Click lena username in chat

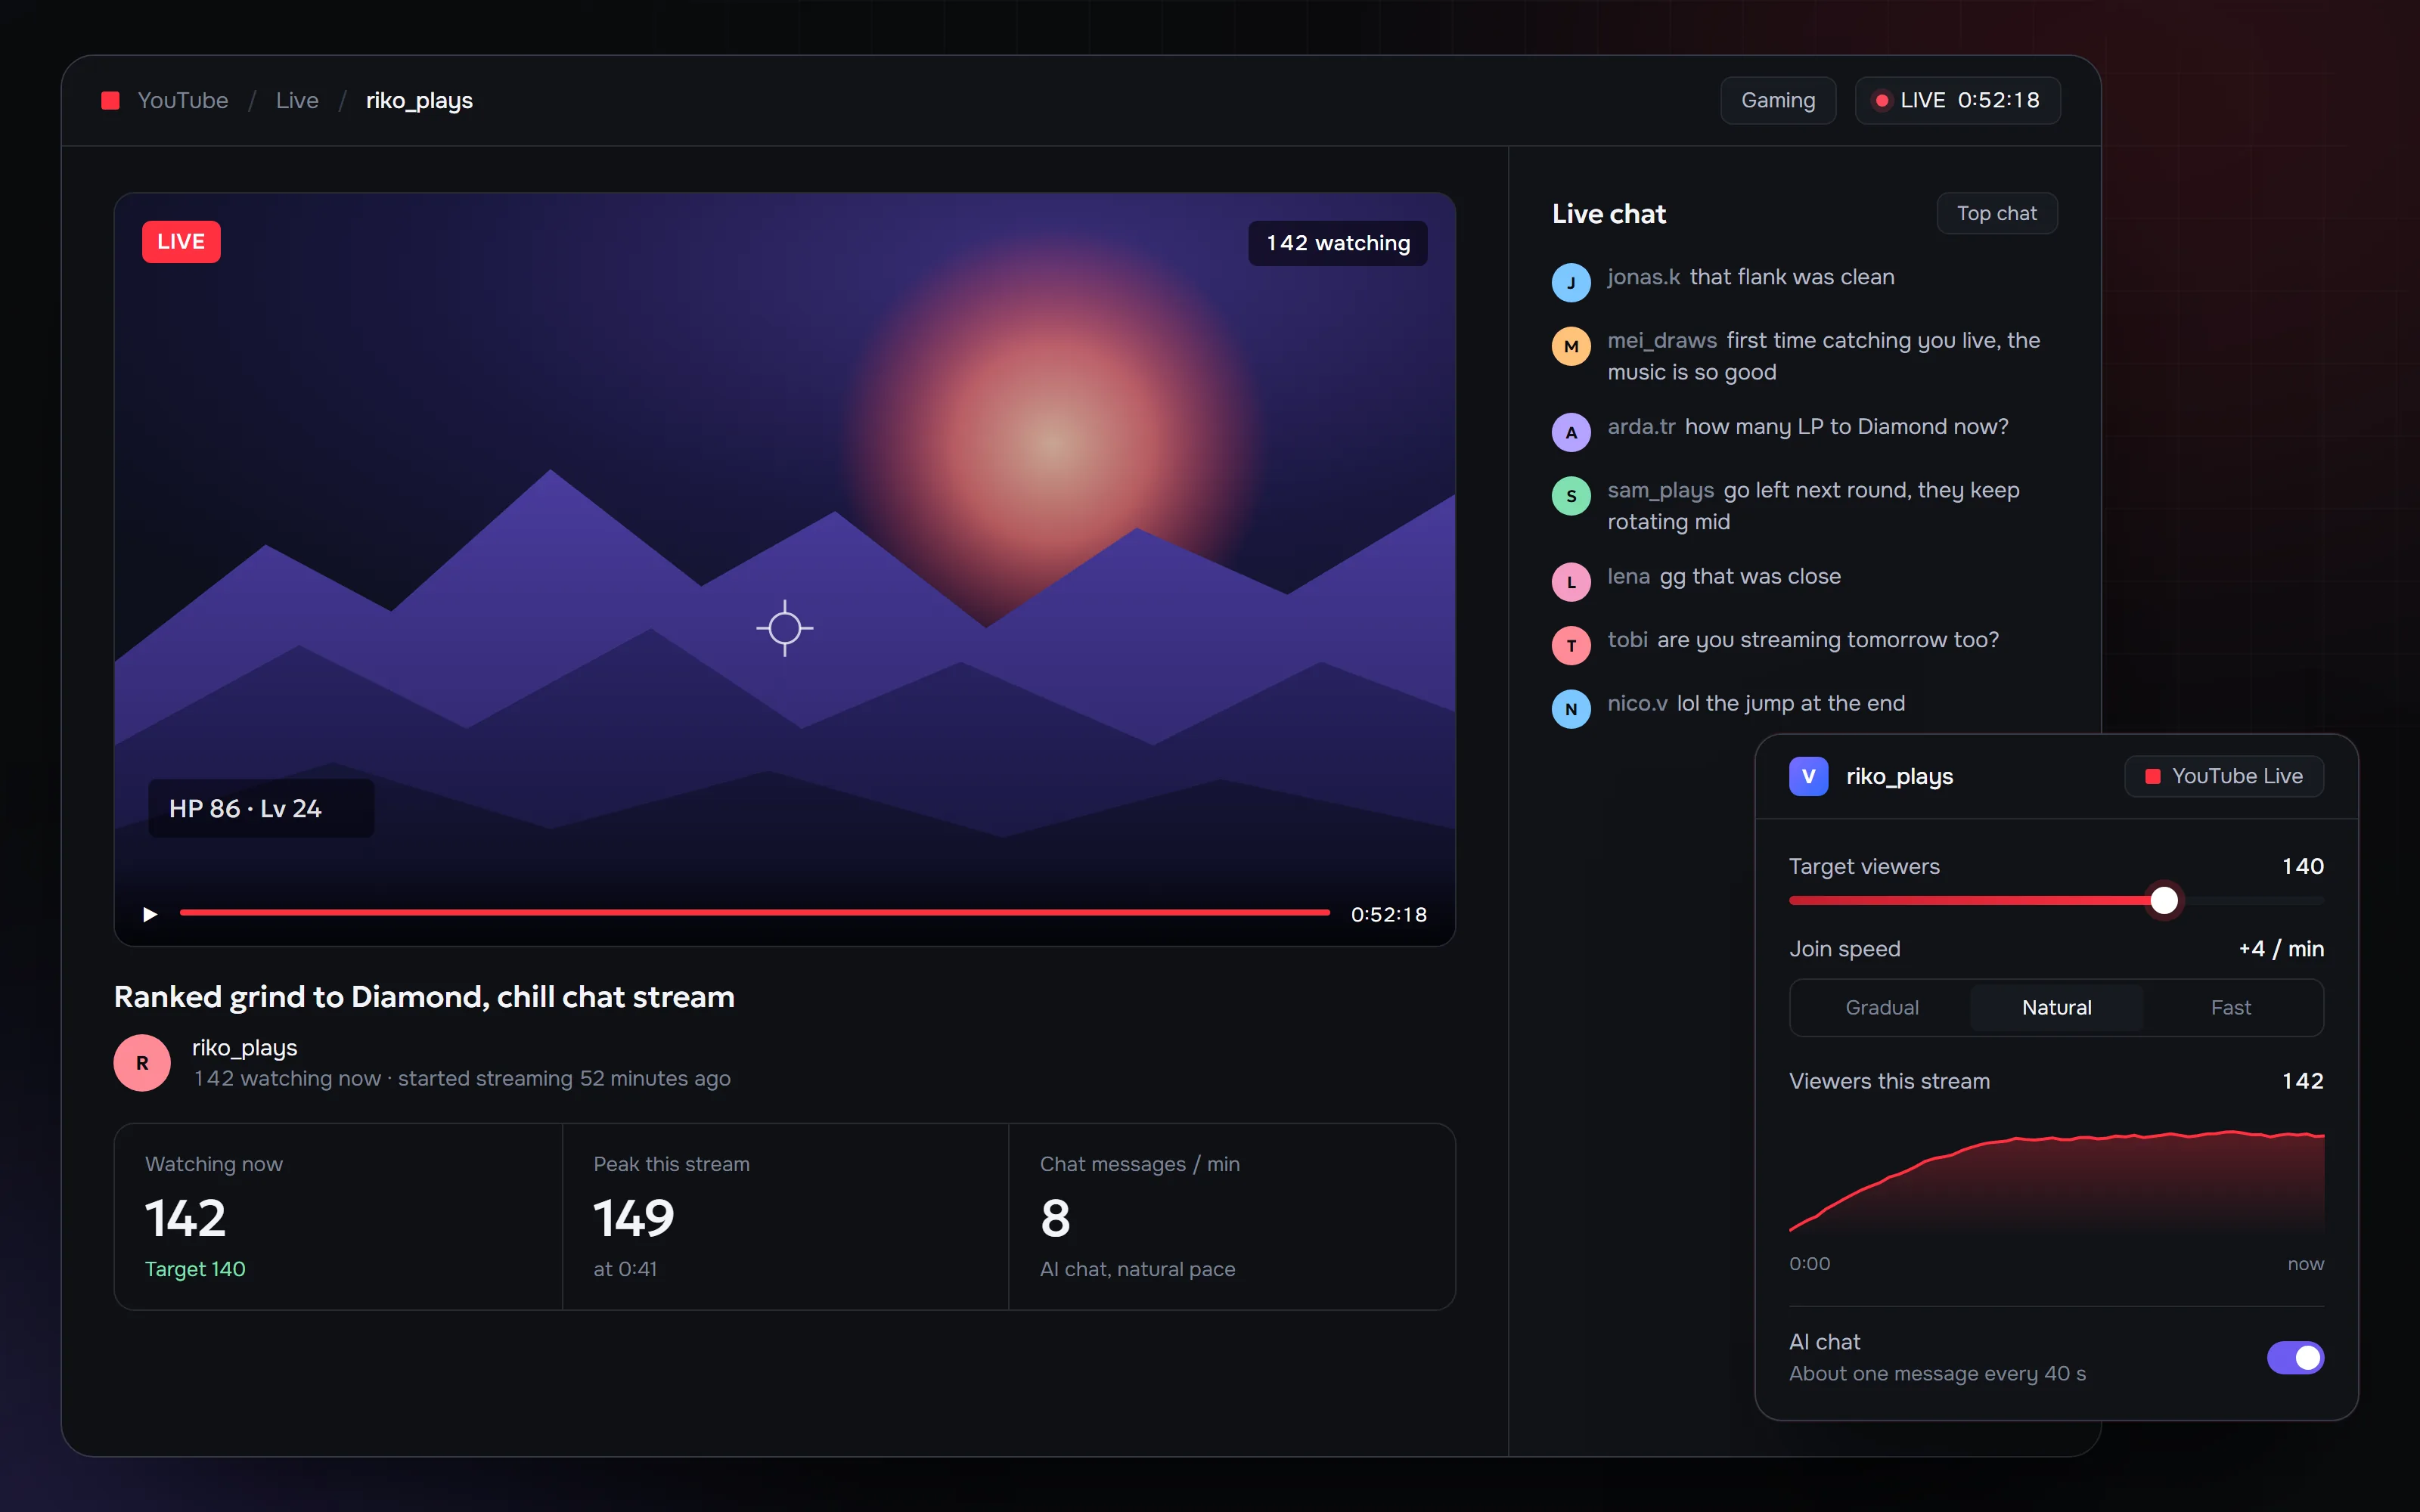(x=1628, y=576)
